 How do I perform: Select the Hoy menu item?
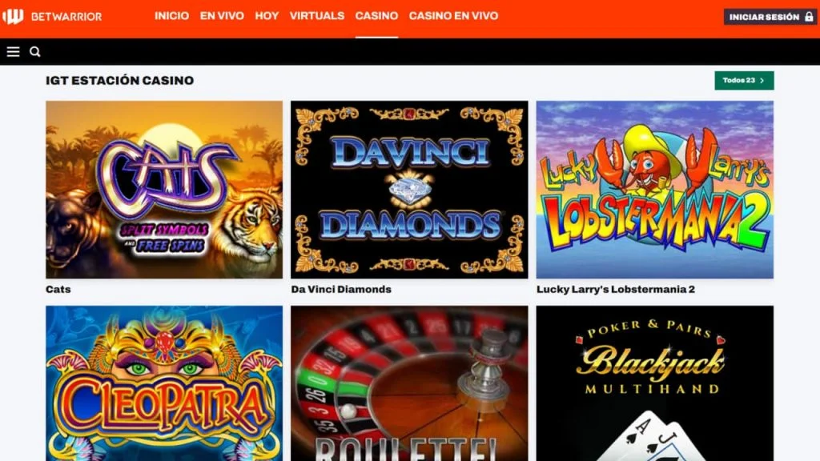267,16
